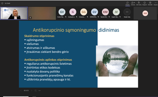Click the shield security icon near timer
This screenshot has height=97, width=158.
coord(2,3)
